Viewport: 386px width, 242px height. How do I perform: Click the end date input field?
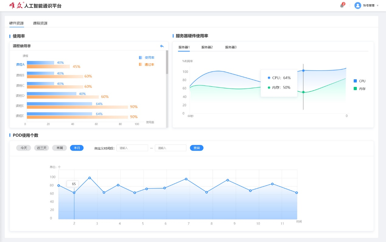[x=170, y=148]
